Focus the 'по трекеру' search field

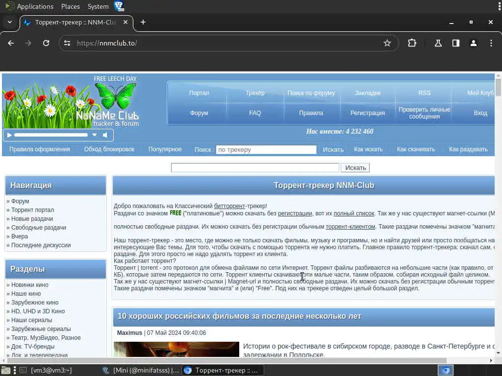point(266,150)
